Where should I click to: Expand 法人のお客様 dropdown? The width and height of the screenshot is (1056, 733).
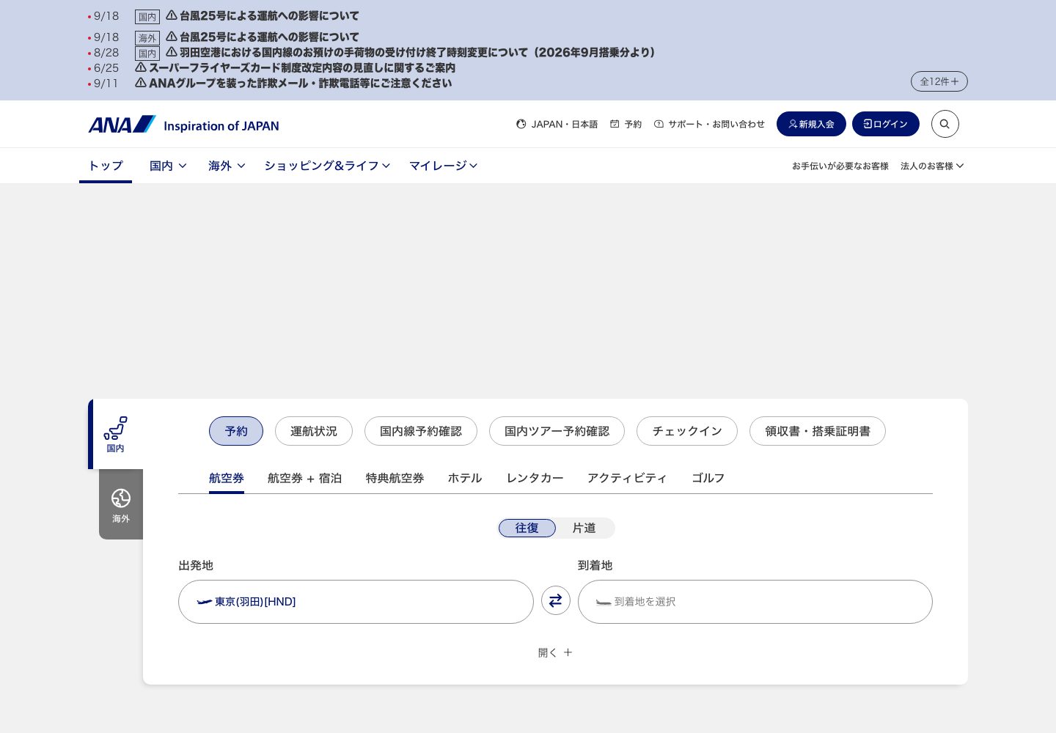tap(932, 166)
